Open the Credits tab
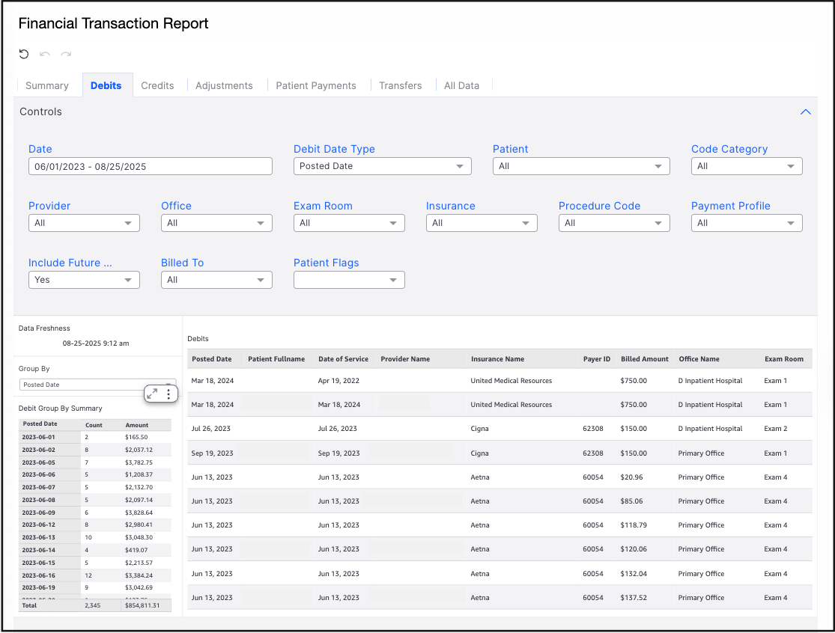Image resolution: width=835 pixels, height=633 pixels. (157, 85)
